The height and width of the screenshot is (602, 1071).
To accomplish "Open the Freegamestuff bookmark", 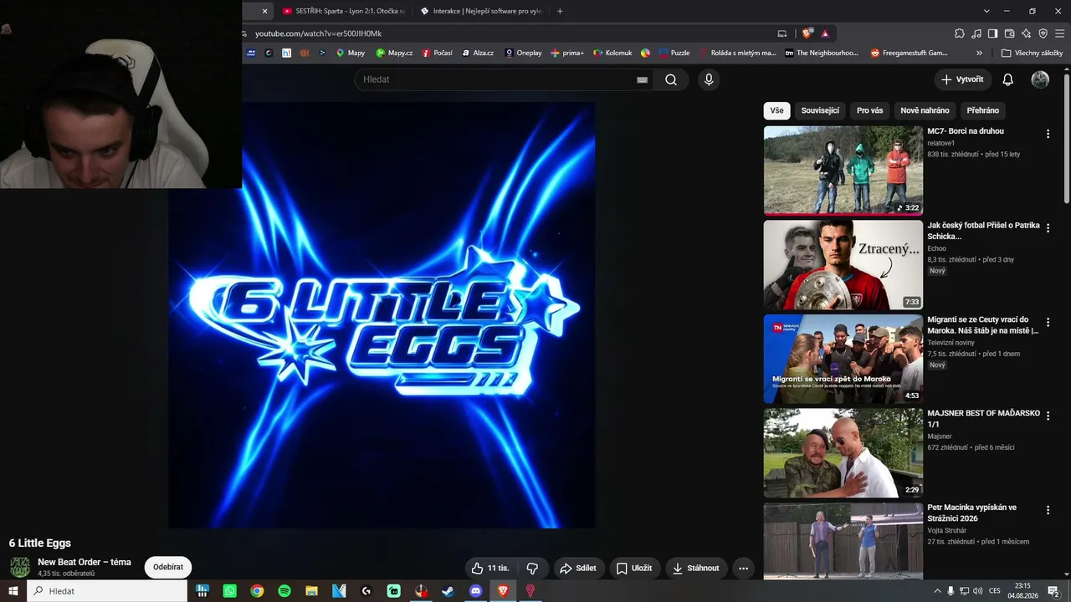I will click(909, 53).
